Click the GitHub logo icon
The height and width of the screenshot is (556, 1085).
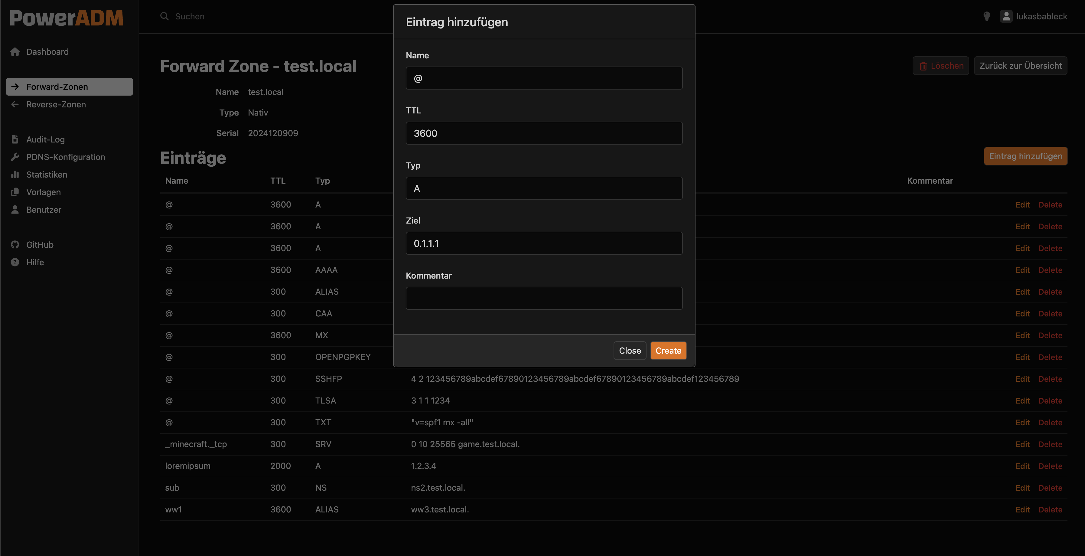tap(15, 245)
